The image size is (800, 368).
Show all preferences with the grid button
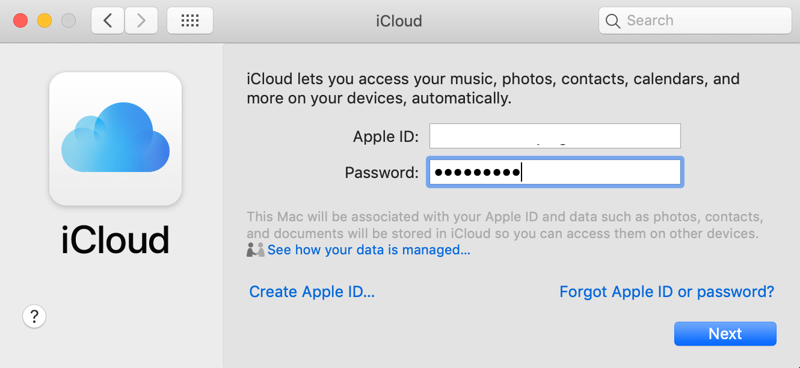click(189, 21)
